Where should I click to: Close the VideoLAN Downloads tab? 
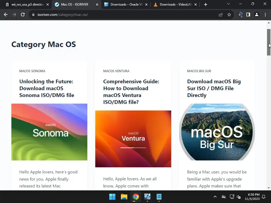click(196, 5)
